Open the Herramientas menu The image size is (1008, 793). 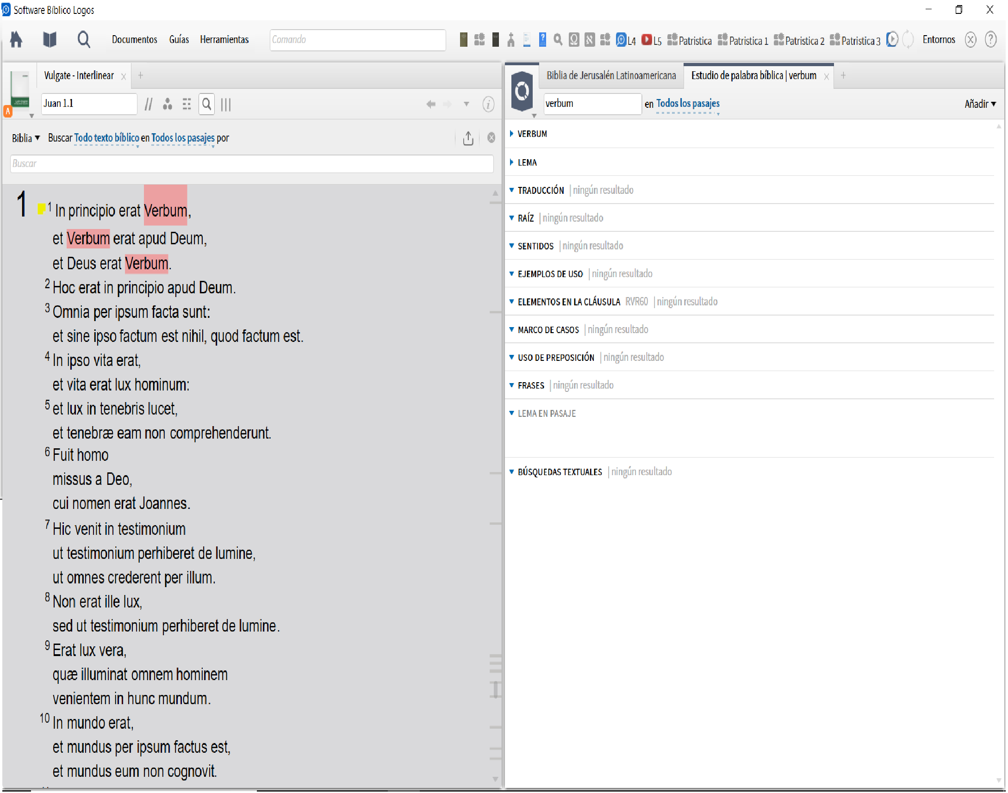[224, 39]
